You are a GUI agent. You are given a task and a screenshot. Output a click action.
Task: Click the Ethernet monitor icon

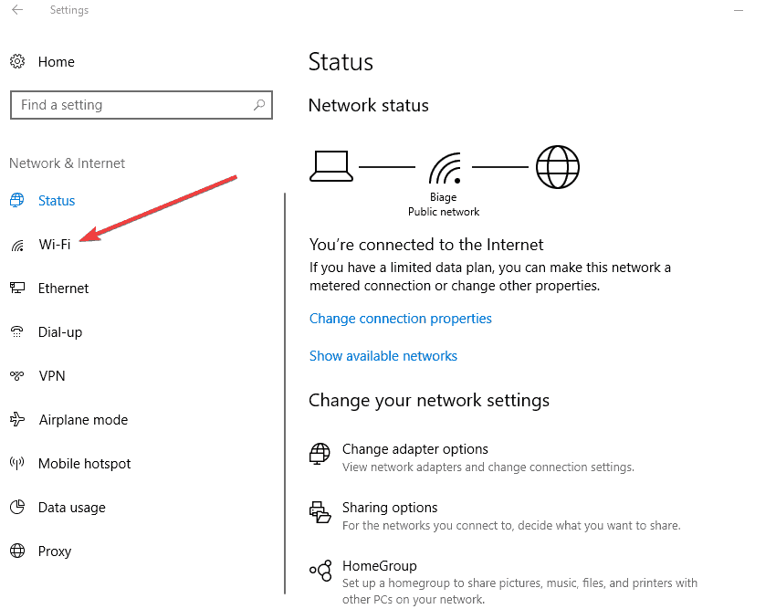point(17,288)
